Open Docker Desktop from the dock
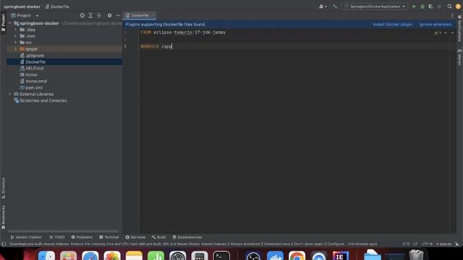The image size is (463, 260). coord(275,256)
